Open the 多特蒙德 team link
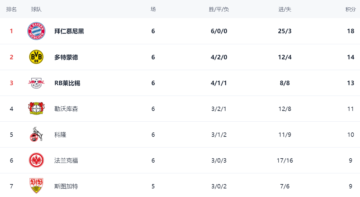 pos(66,57)
